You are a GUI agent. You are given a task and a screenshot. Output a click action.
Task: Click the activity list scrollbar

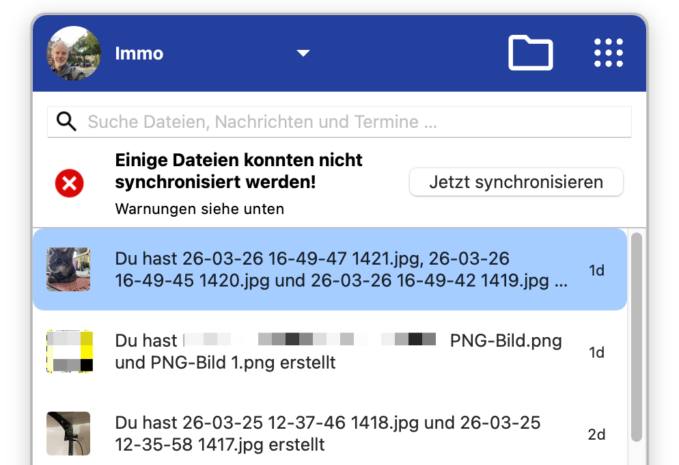636,335
